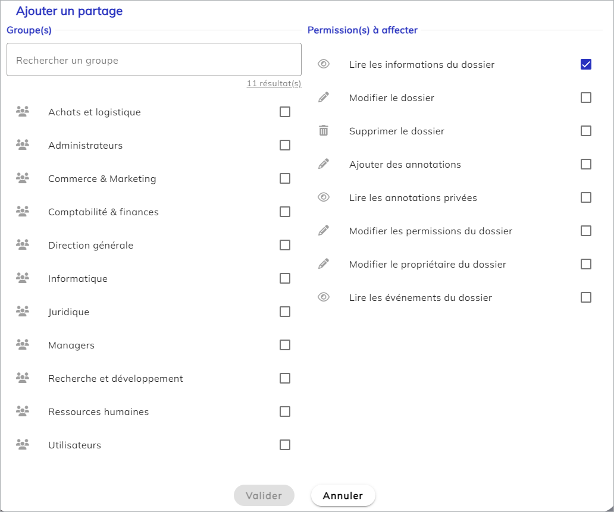Click the eye icon for Lire les annotations privées
Viewport: 614px width, 512px height.
[x=324, y=197]
